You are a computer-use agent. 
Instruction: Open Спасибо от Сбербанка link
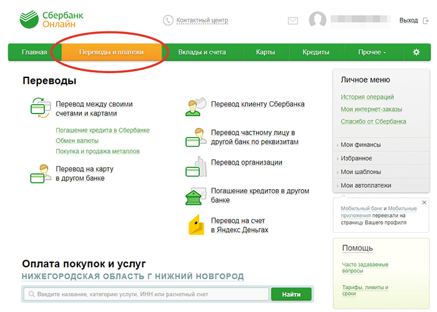(373, 122)
